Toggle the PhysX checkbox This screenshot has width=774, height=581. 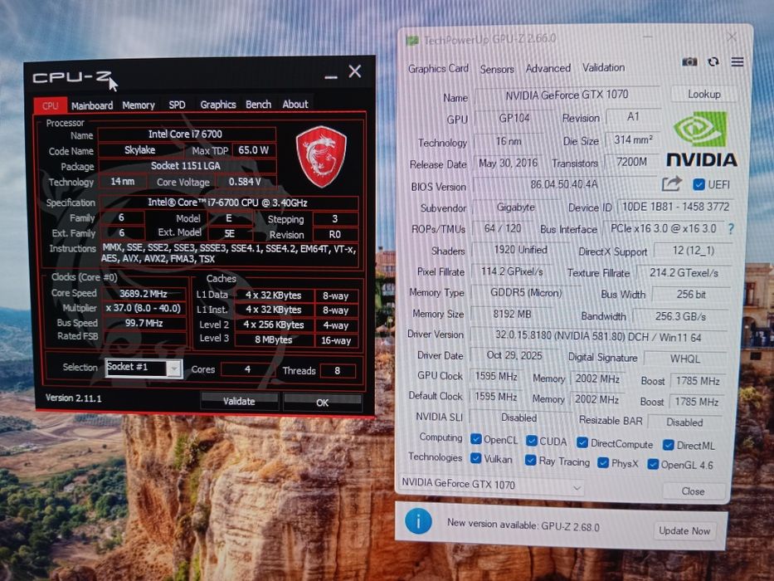[603, 462]
